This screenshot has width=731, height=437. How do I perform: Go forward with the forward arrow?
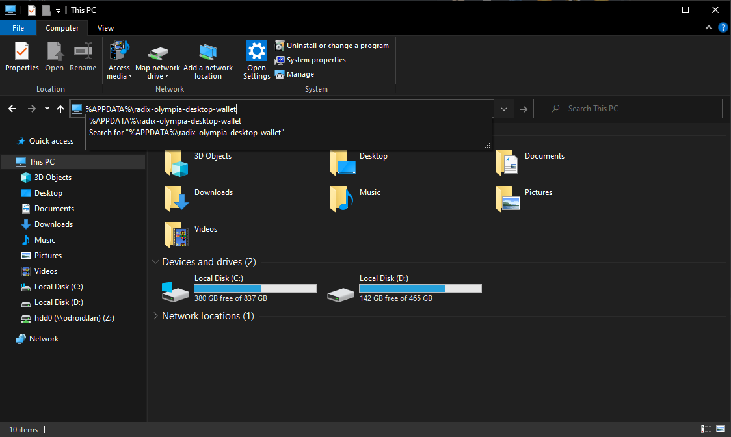[x=32, y=109]
